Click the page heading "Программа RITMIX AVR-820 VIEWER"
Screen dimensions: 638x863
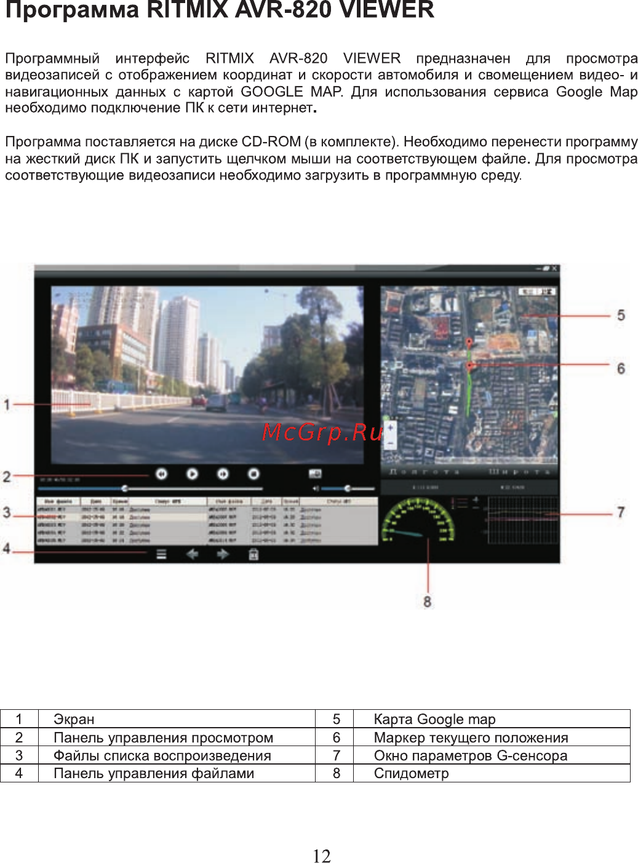220,10
